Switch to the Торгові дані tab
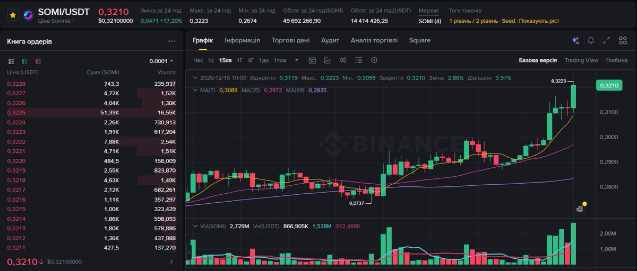Screen dimensions: 637x271 [x=290, y=40]
